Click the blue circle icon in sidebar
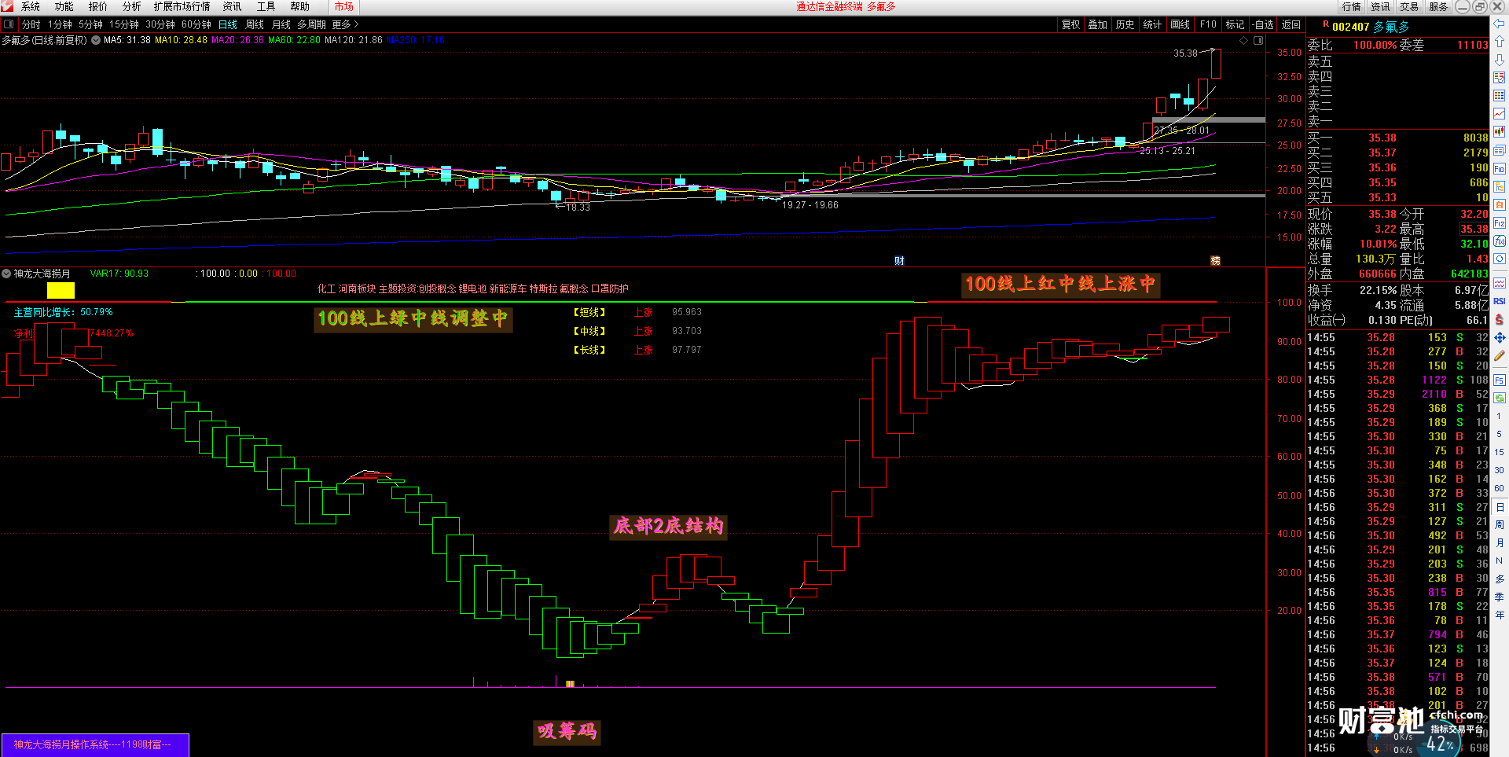The height and width of the screenshot is (757, 1509). coord(1499,259)
